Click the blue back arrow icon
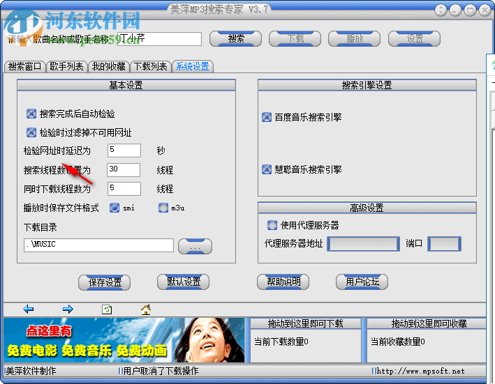The height and width of the screenshot is (384, 495). pyautogui.click(x=29, y=309)
